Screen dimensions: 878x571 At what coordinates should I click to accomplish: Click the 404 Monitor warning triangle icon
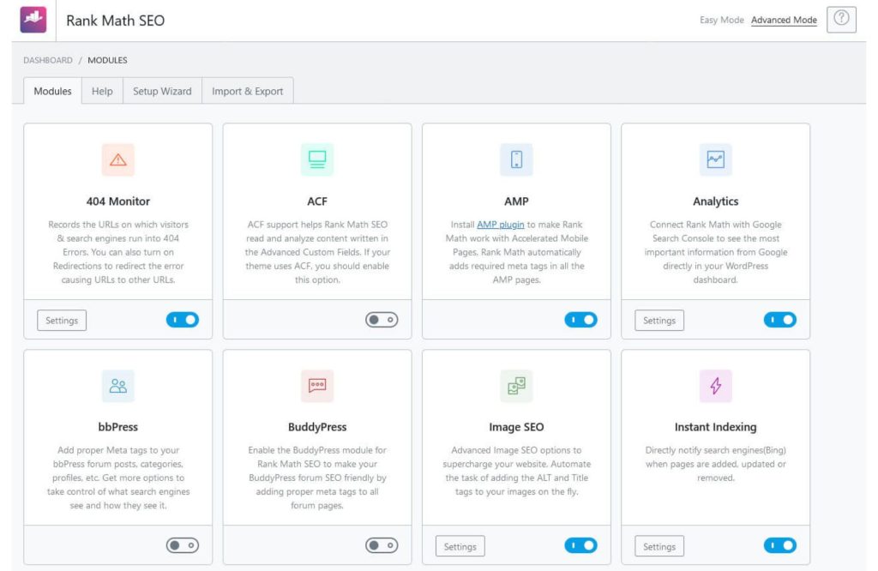pos(117,159)
